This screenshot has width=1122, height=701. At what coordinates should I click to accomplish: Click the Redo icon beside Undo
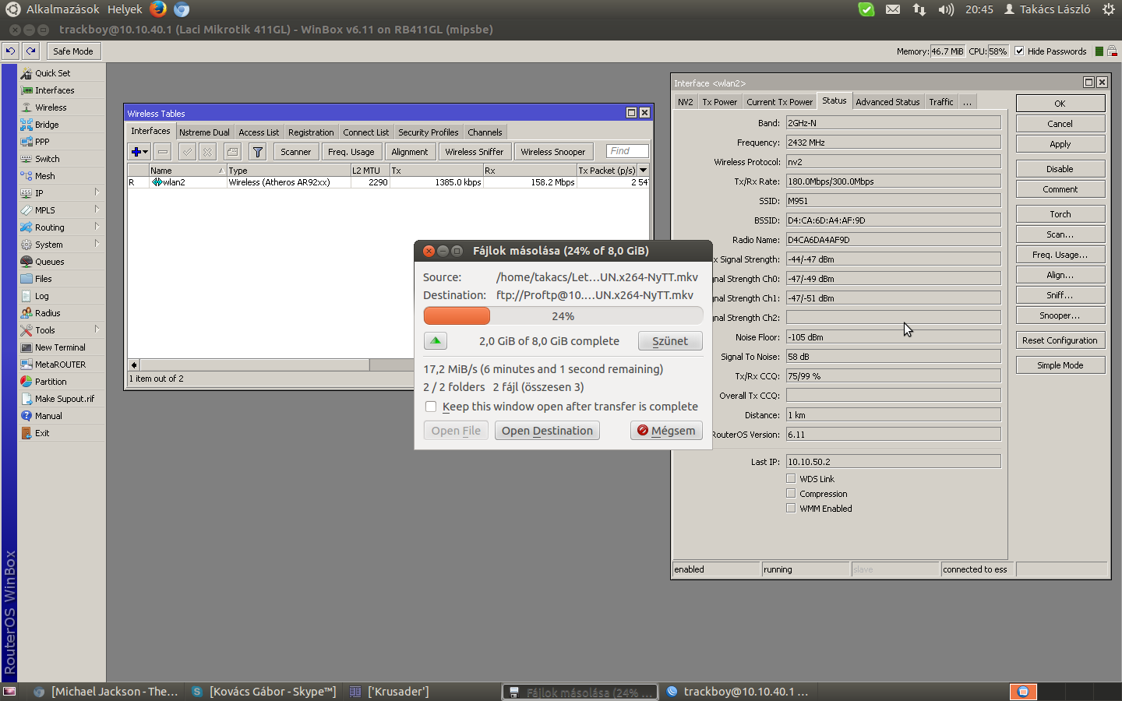(x=30, y=51)
